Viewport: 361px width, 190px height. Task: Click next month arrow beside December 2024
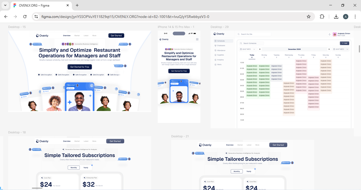329,49
